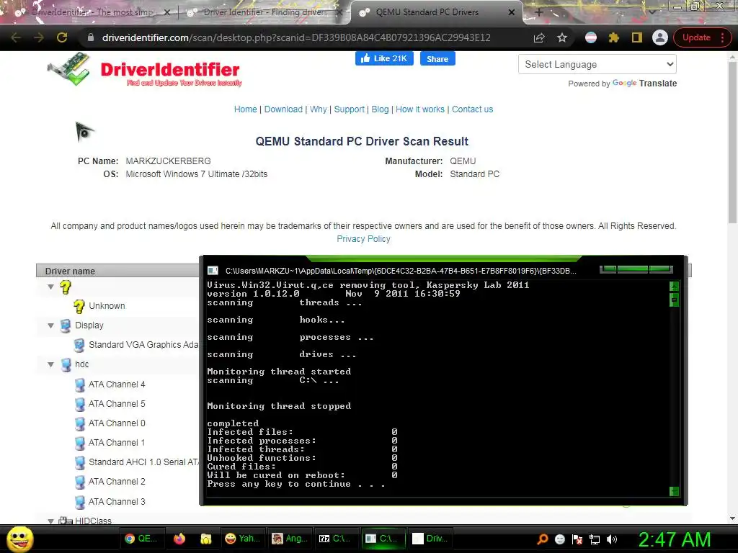Click the address bar URL
This screenshot has height=553, width=738.
296,37
